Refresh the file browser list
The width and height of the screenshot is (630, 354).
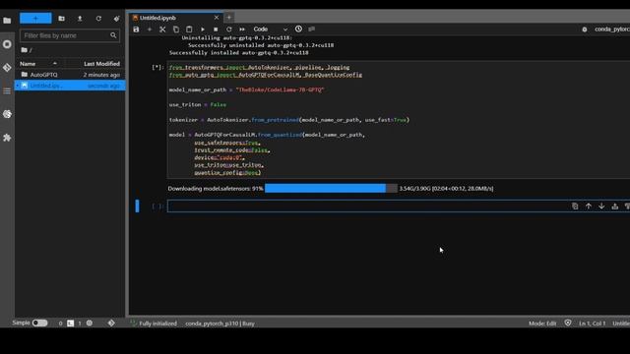click(98, 19)
